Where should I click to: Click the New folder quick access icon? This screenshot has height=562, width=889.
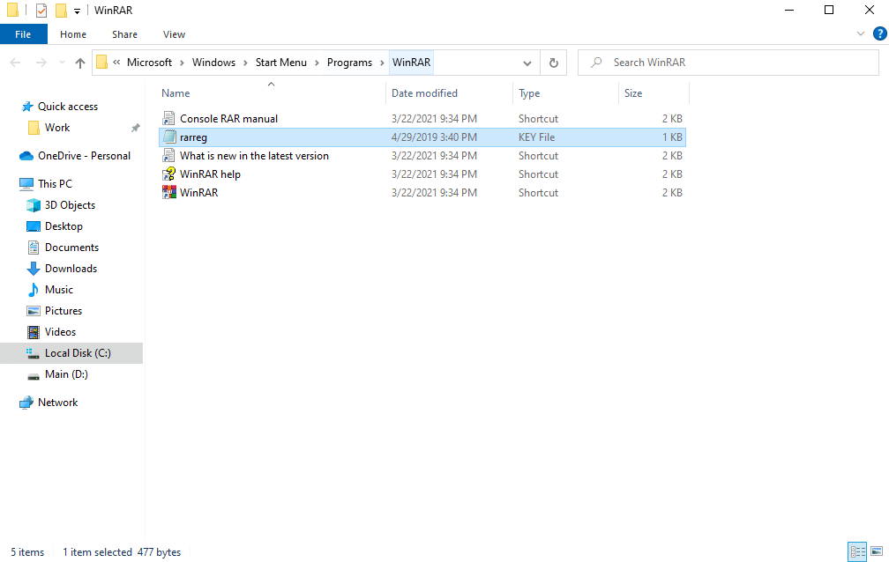click(x=61, y=11)
